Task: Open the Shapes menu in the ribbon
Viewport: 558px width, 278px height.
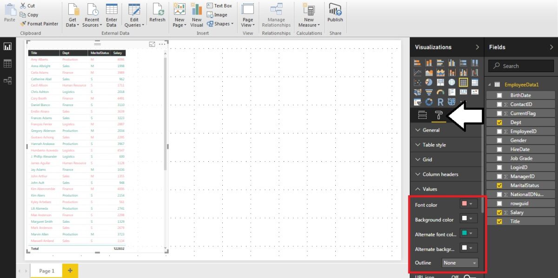Action: (x=220, y=24)
